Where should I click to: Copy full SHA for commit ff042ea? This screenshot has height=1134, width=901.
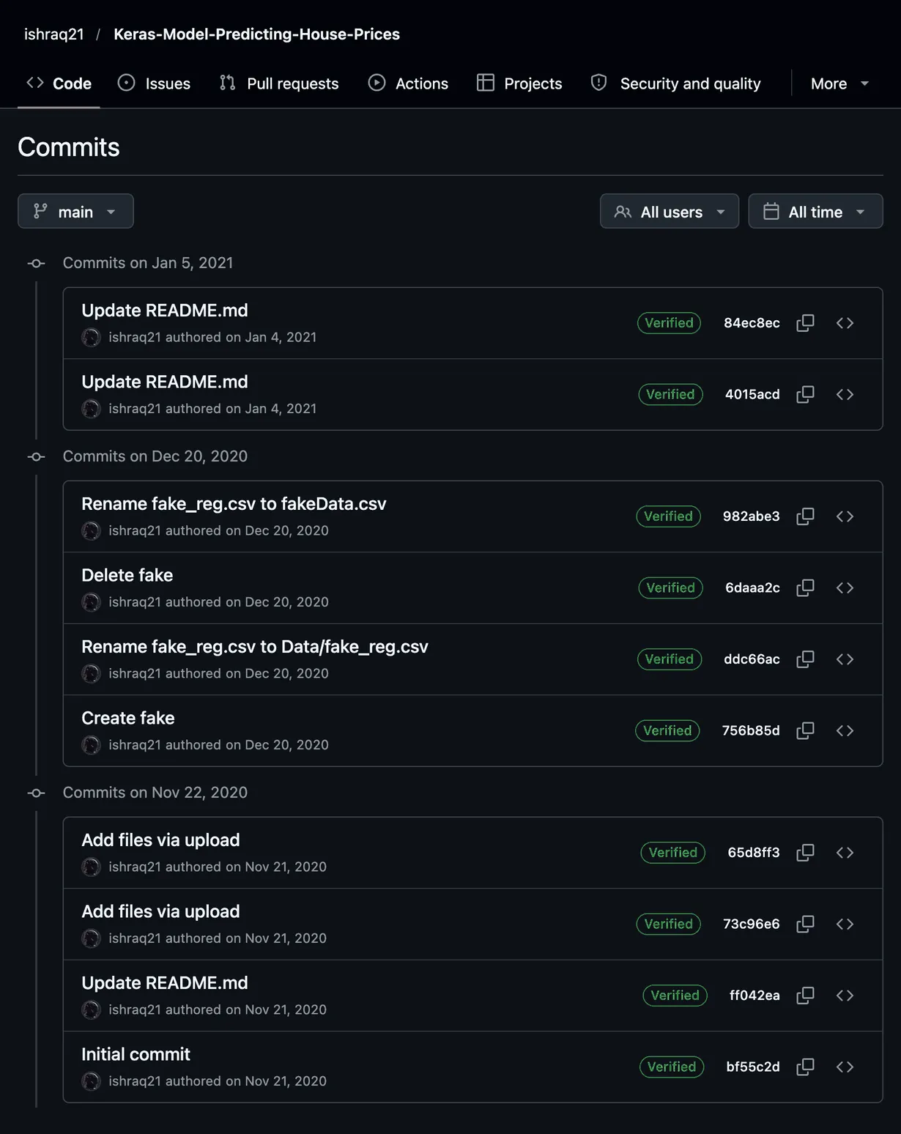pos(805,996)
